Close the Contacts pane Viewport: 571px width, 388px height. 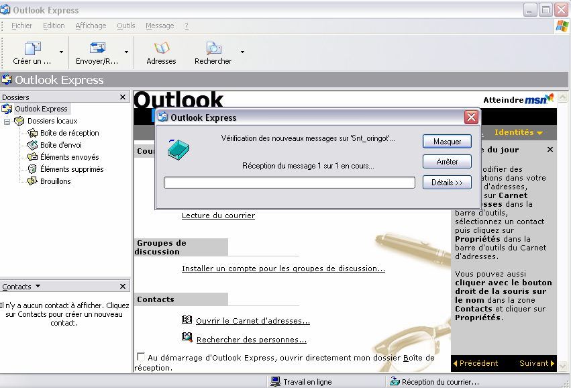(123, 287)
